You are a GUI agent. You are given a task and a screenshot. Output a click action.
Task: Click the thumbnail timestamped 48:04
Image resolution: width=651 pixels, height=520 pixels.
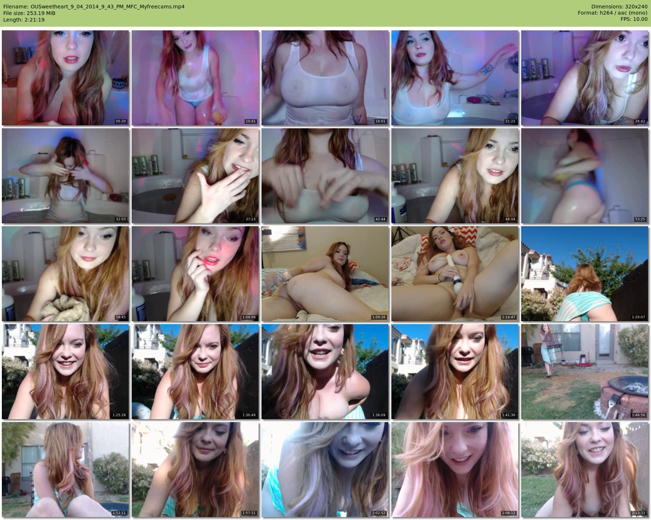coord(455,176)
